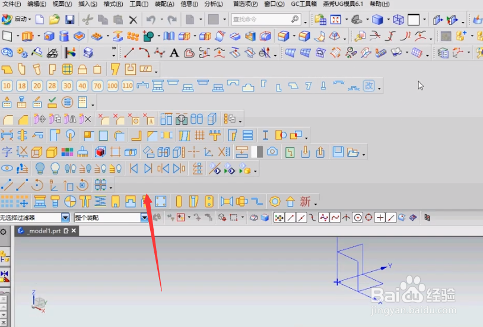
Task: Click the fit view icon in the top toolbar
Action: [335, 20]
